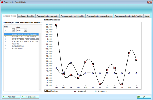Click the green checkmark icon on OK button
153x100 pixels.
click(138, 97)
